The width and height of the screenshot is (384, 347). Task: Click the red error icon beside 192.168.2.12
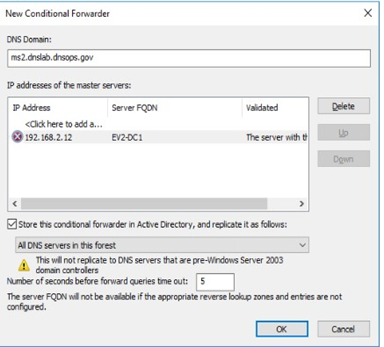click(x=18, y=137)
